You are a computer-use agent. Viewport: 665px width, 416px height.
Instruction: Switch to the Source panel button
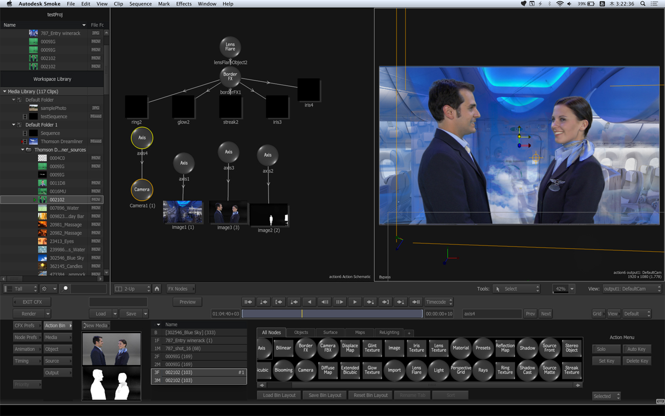click(57, 361)
